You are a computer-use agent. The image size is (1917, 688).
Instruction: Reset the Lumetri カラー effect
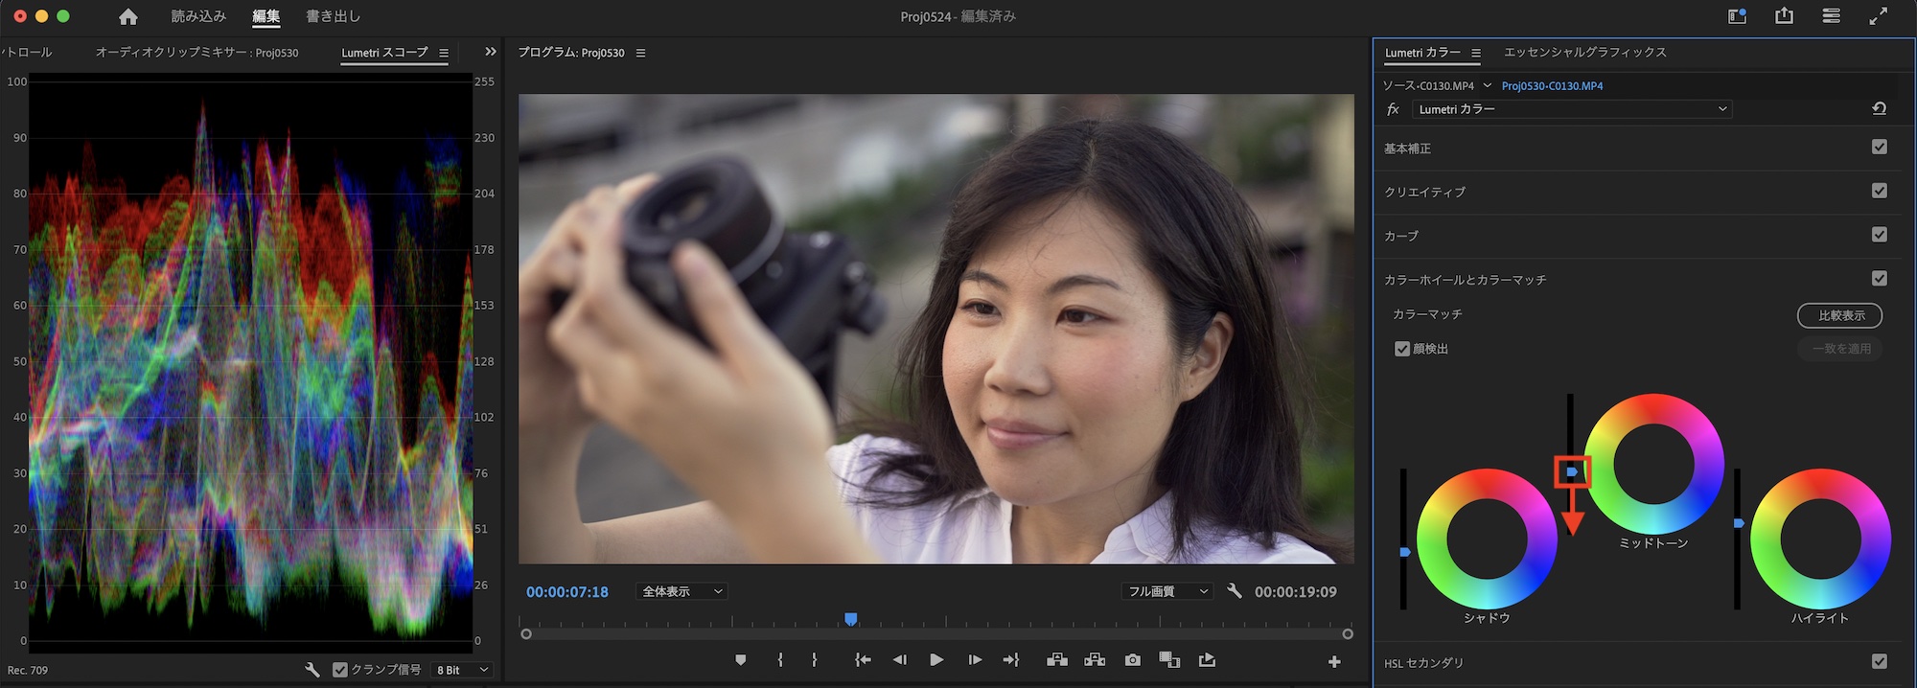point(1879,109)
